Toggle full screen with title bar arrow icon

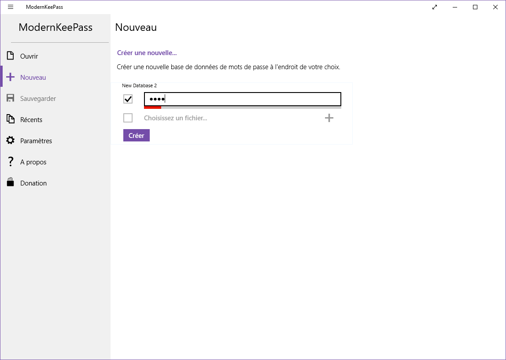[x=435, y=7]
